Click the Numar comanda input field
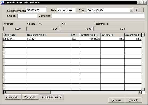Screen dimensions: 148x105 [36, 10]
